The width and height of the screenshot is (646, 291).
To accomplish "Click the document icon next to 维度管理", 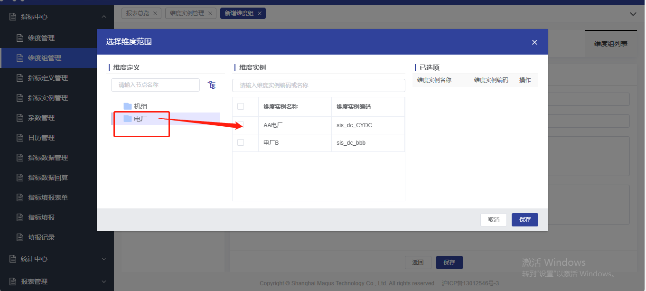I will pos(19,38).
